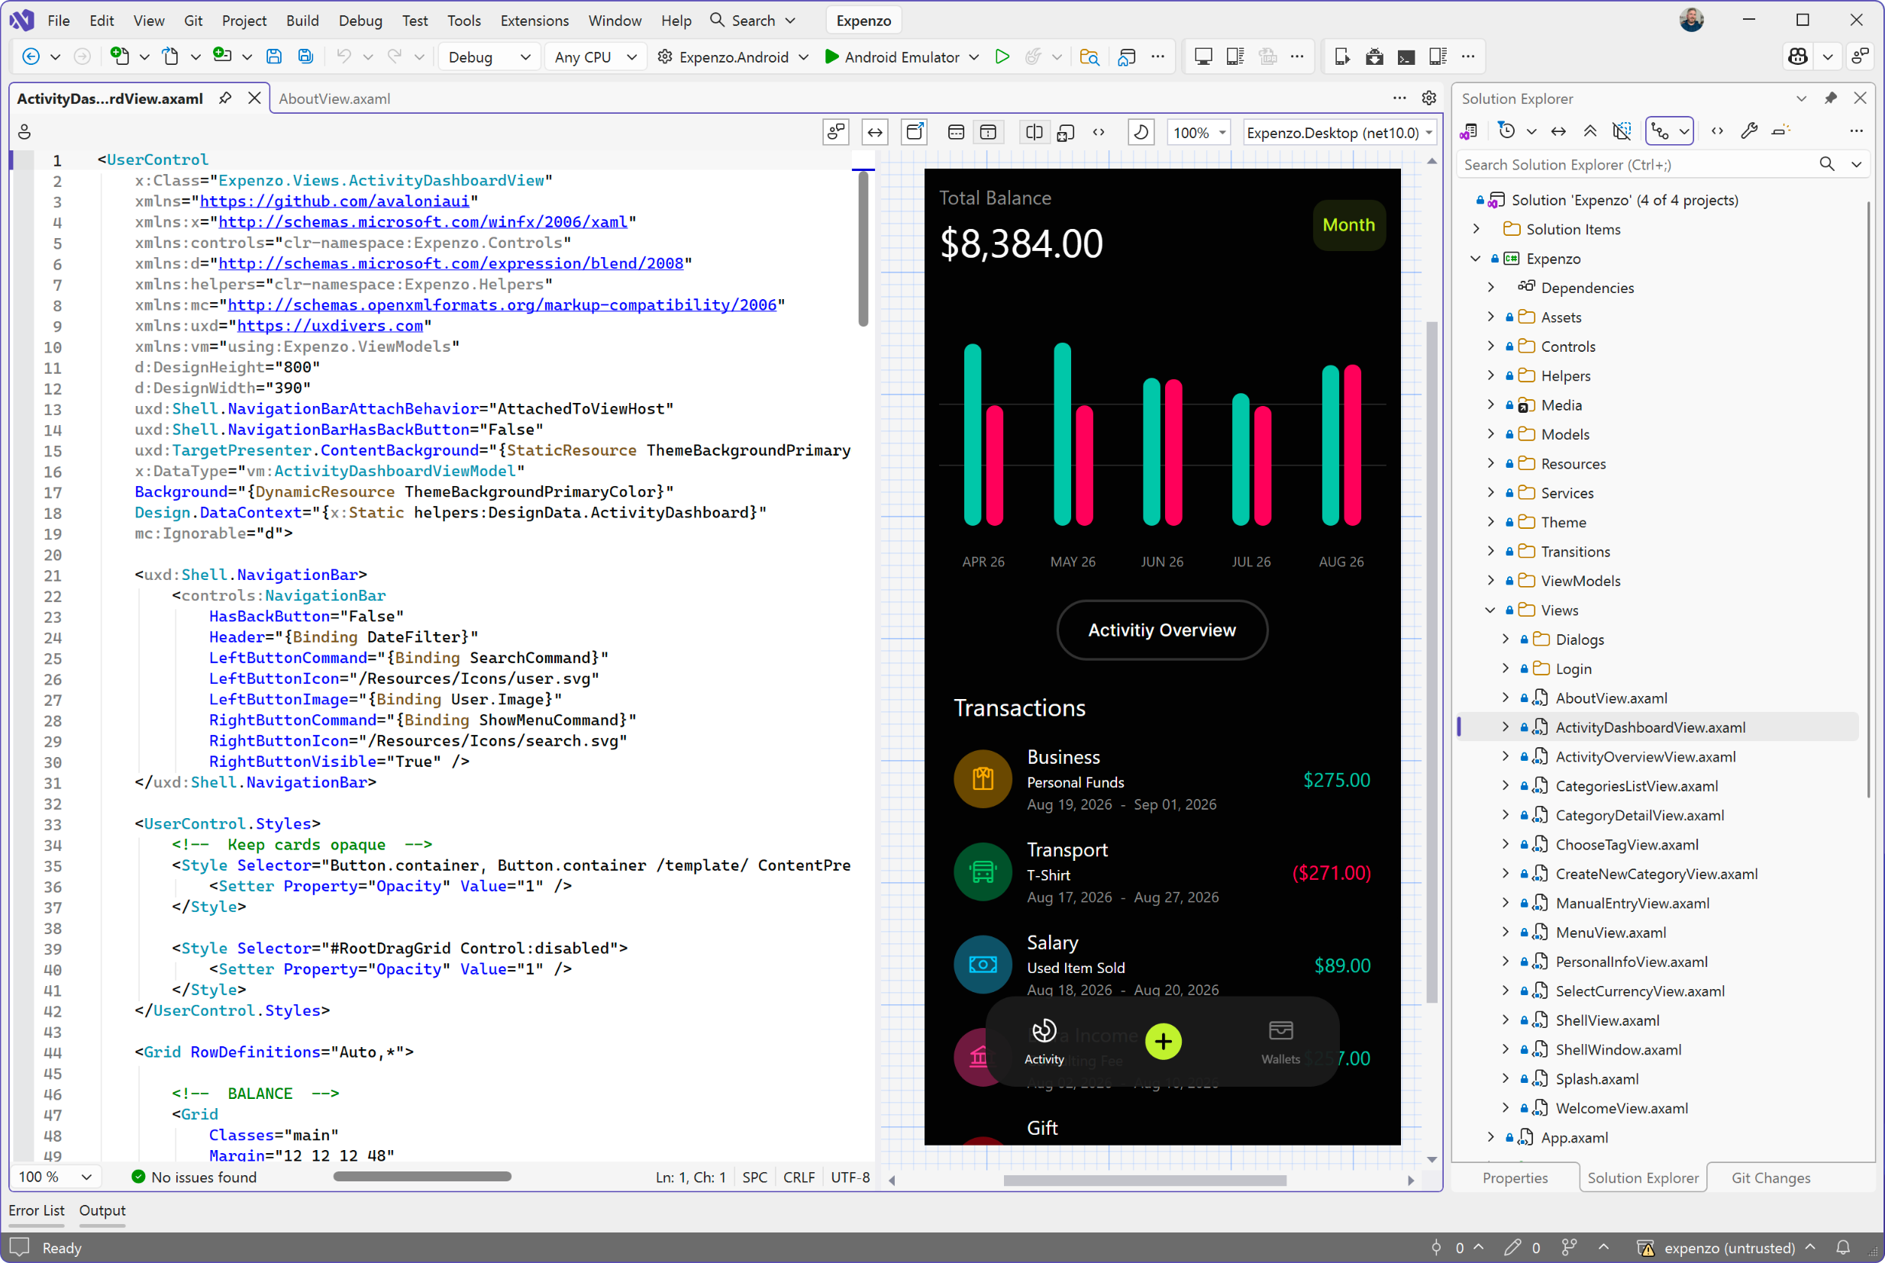Click the green plus add button in the preview
Viewport: 1885px width, 1263px height.
coord(1163,1042)
